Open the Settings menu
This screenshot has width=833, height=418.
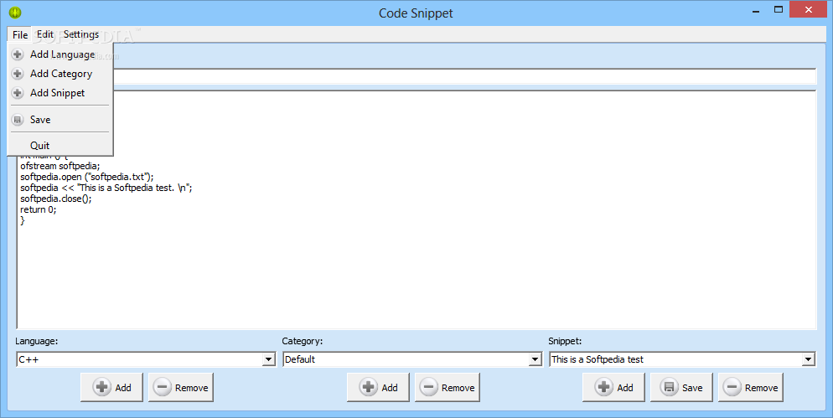[x=81, y=34]
